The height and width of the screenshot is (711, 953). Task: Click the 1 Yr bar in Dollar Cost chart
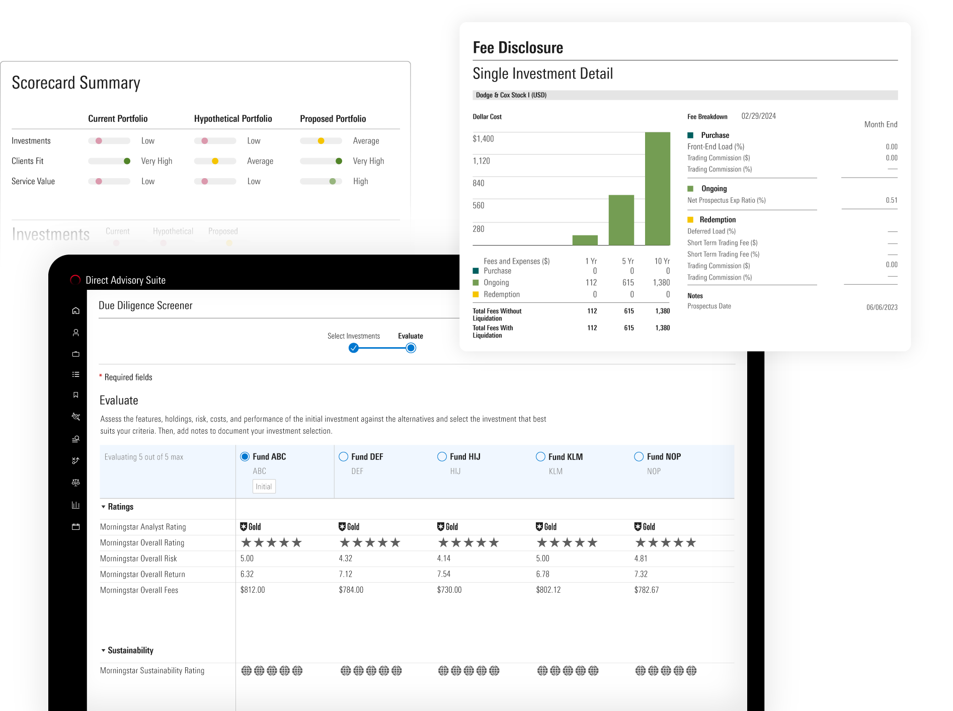click(585, 240)
